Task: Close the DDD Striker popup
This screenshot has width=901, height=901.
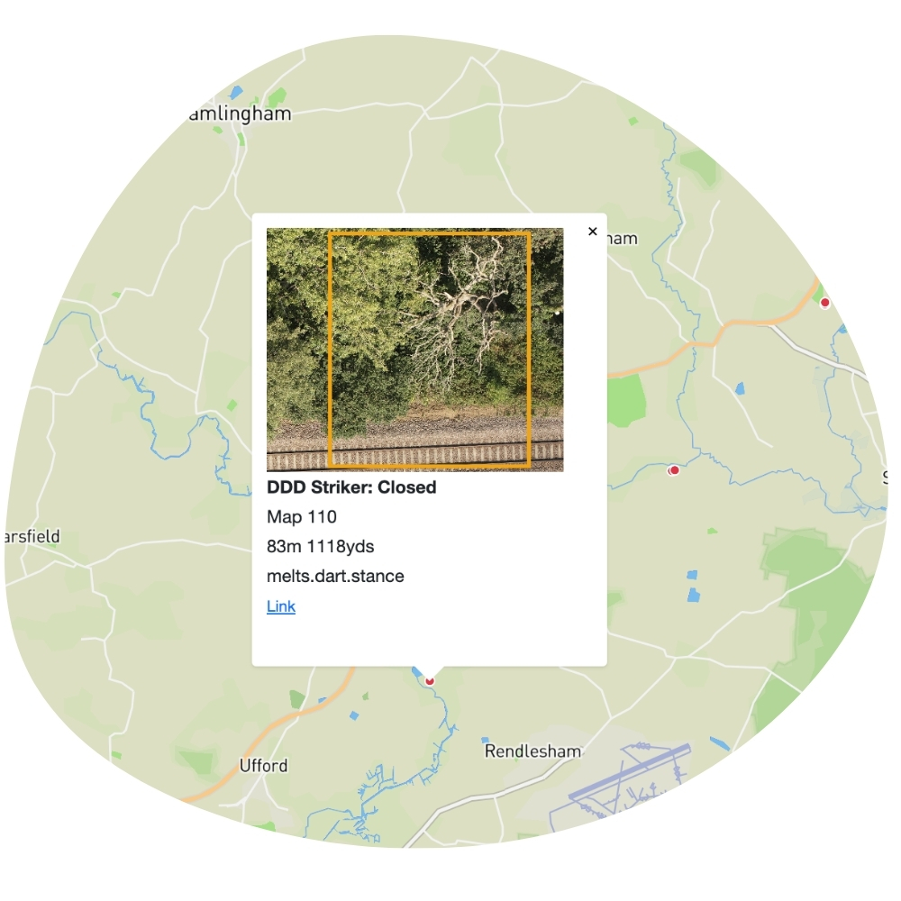Action: click(593, 232)
